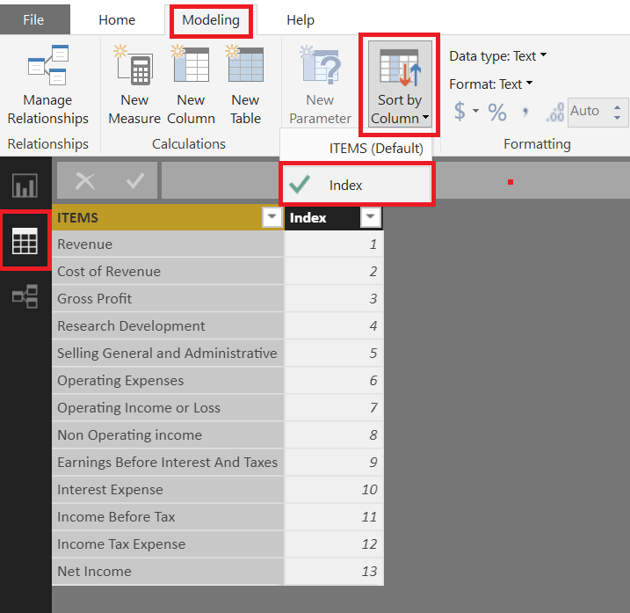
Task: Open ITEMS column filter dropdown
Action: pyautogui.click(x=272, y=217)
